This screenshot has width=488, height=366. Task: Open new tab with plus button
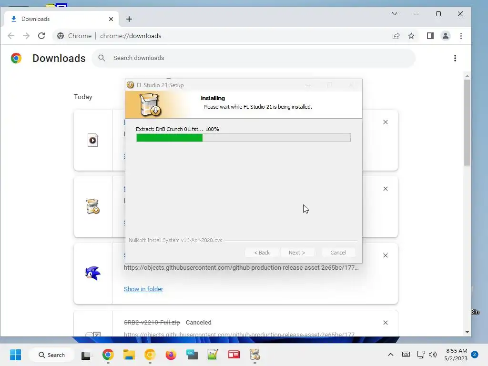point(129,19)
